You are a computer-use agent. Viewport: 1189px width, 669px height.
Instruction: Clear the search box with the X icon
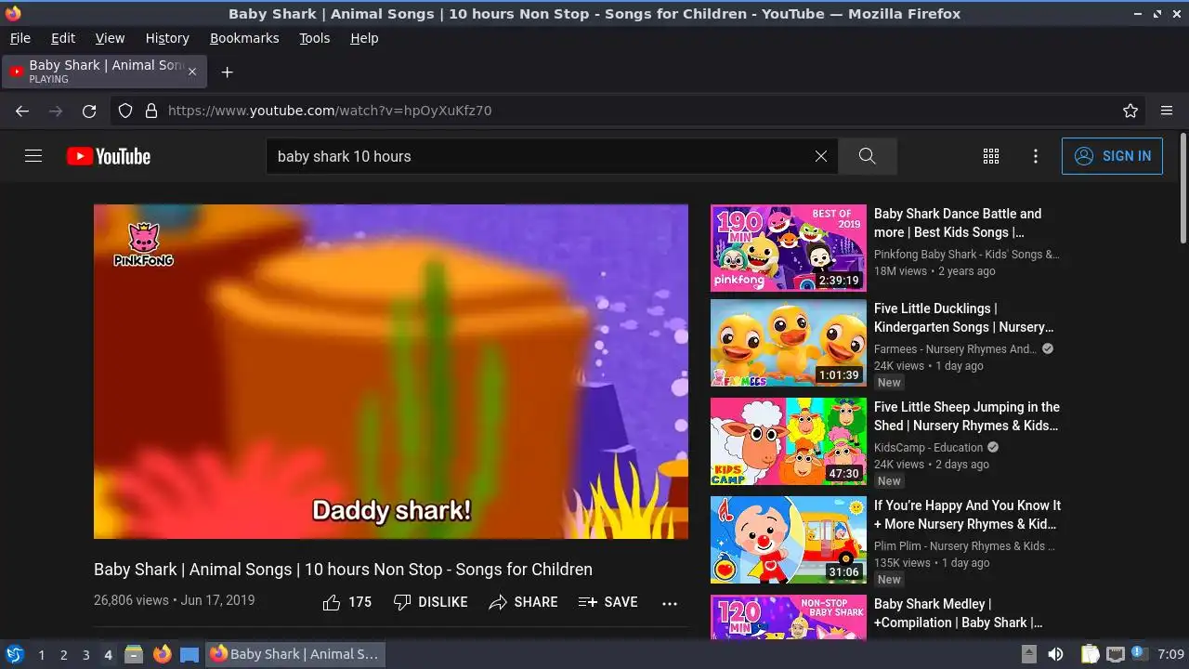(821, 156)
